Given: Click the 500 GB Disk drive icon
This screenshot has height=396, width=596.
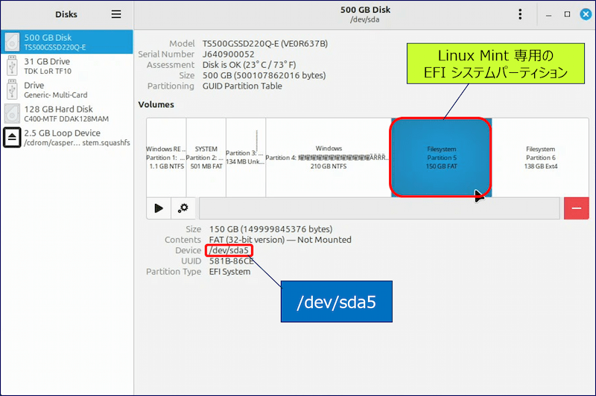Looking at the screenshot, I should click(12, 42).
